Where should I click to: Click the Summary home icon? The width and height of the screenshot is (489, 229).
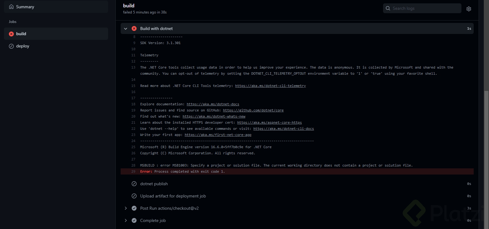[11, 7]
